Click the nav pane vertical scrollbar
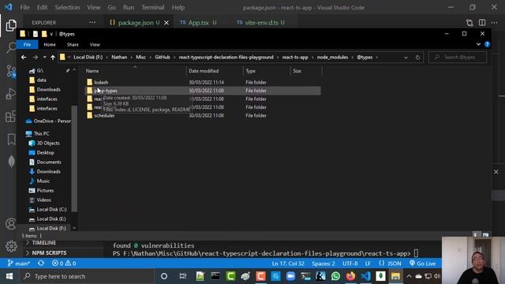 click(x=74, y=158)
